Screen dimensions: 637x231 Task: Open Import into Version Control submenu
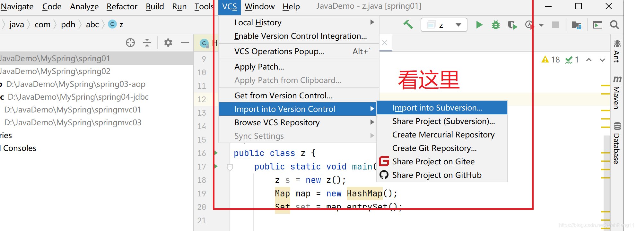[x=298, y=109]
